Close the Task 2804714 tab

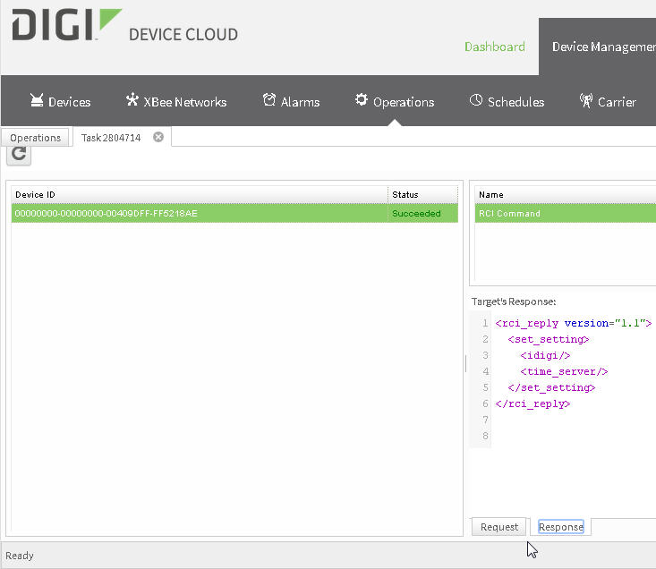coord(158,137)
